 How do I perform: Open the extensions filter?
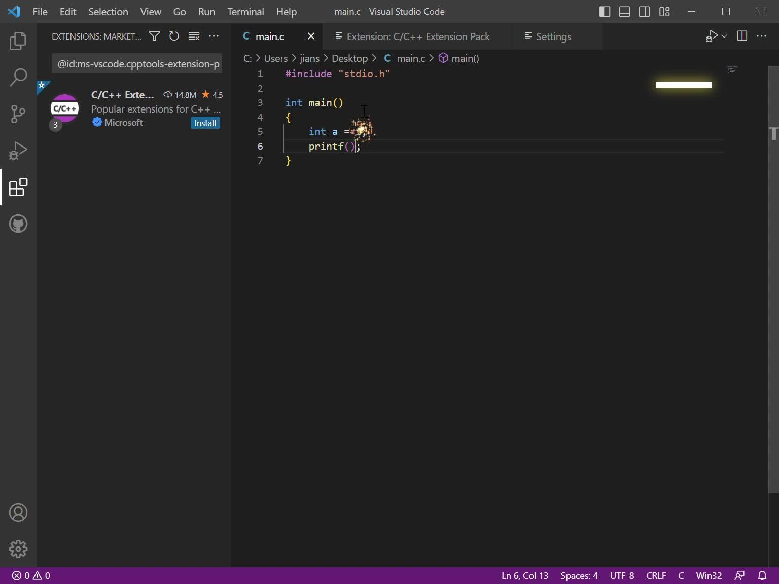154,36
